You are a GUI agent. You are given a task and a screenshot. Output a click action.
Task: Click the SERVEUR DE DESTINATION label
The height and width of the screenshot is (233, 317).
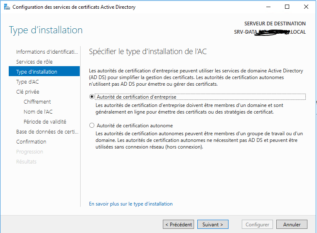coord(275,24)
